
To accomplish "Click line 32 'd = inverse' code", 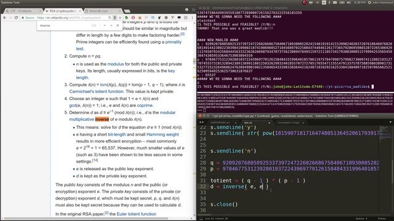I will pyautogui.click(x=239, y=187).
